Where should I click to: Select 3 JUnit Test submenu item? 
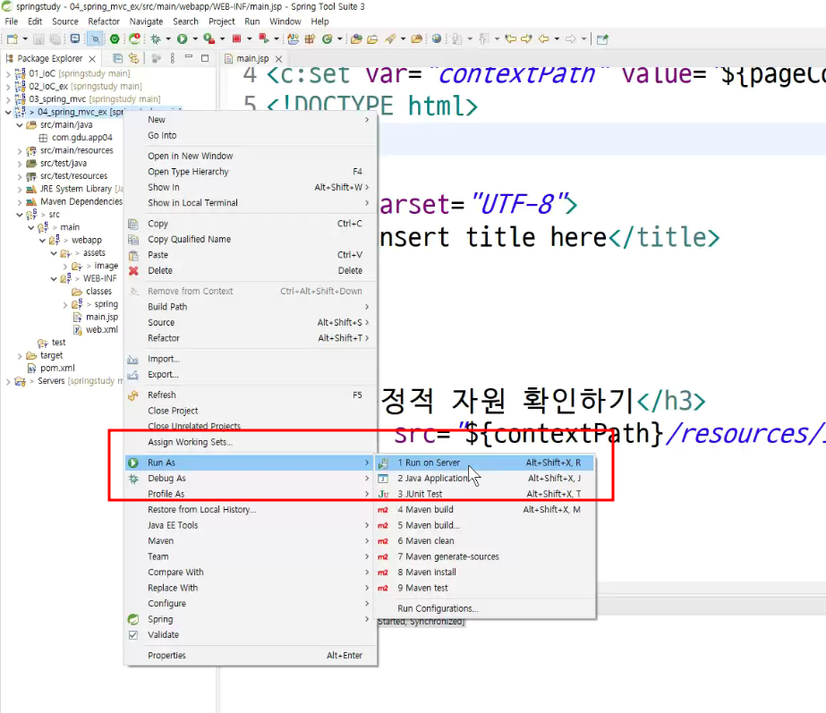[x=485, y=494]
